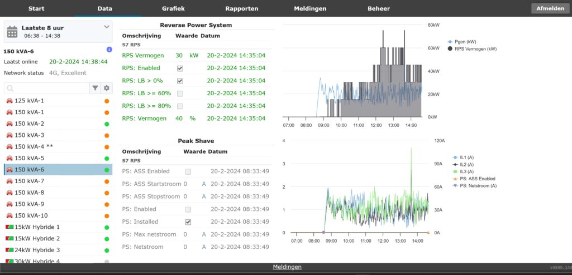Open the Beheer tab
Viewport: 572px width, 275px height.
(378, 9)
